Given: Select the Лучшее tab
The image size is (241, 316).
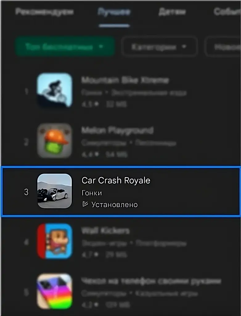Looking at the screenshot, I should pyautogui.click(x=114, y=12).
